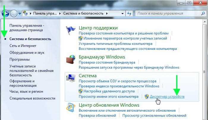
Task: Click the Forward navigation arrow button
Action: (14, 13)
